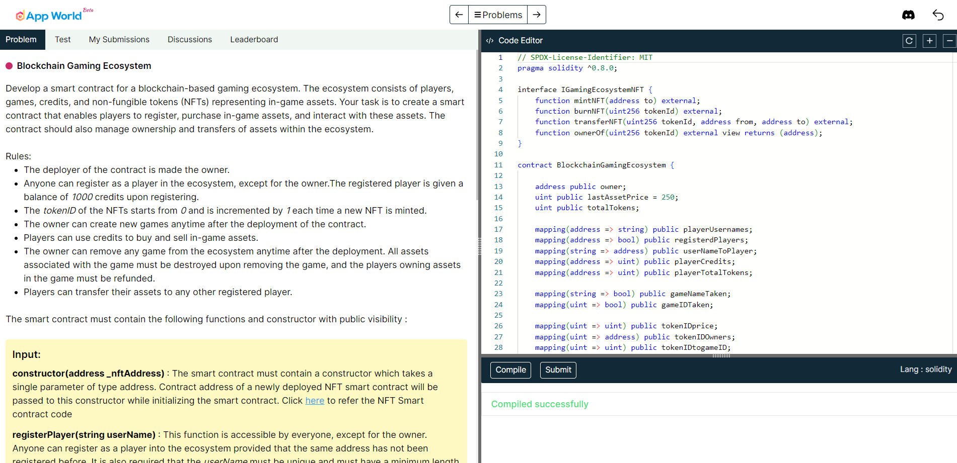Click 'Lang : solidity' label
Screen dimensions: 957x463
[926, 369]
